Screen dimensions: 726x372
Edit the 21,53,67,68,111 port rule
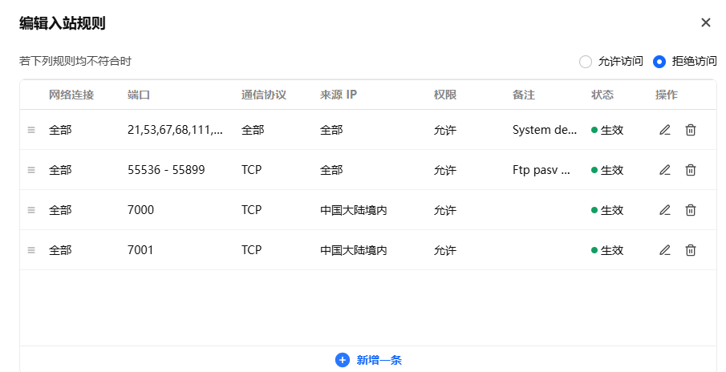tap(665, 130)
